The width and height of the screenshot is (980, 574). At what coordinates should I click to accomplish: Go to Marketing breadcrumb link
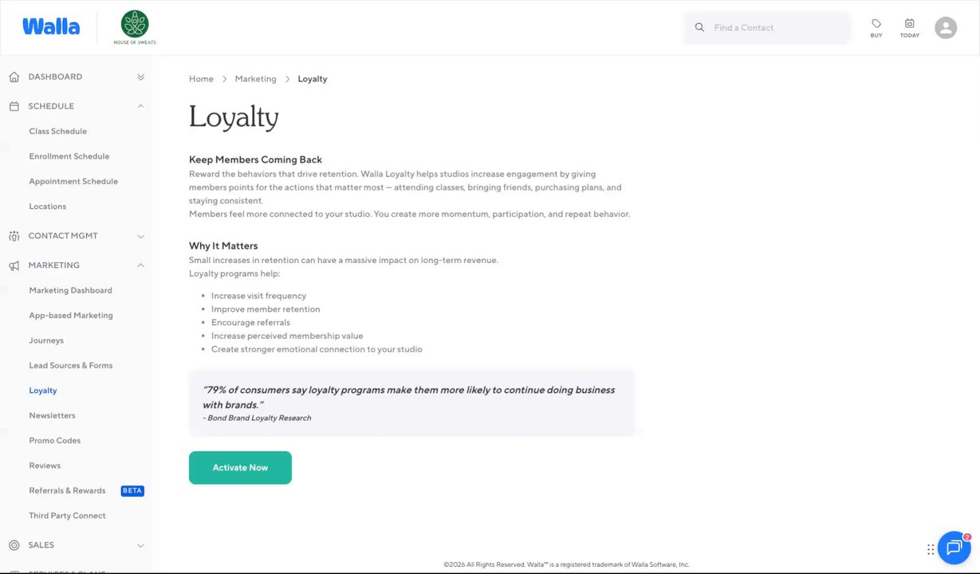[255, 79]
